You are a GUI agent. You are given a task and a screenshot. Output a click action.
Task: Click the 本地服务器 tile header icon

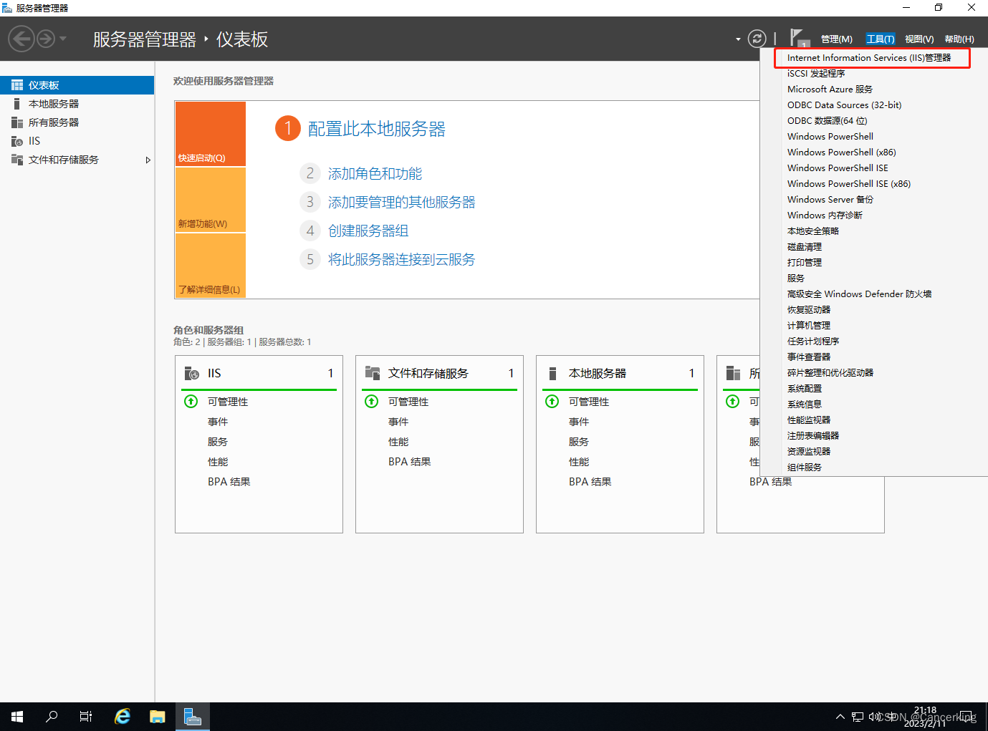(x=552, y=373)
